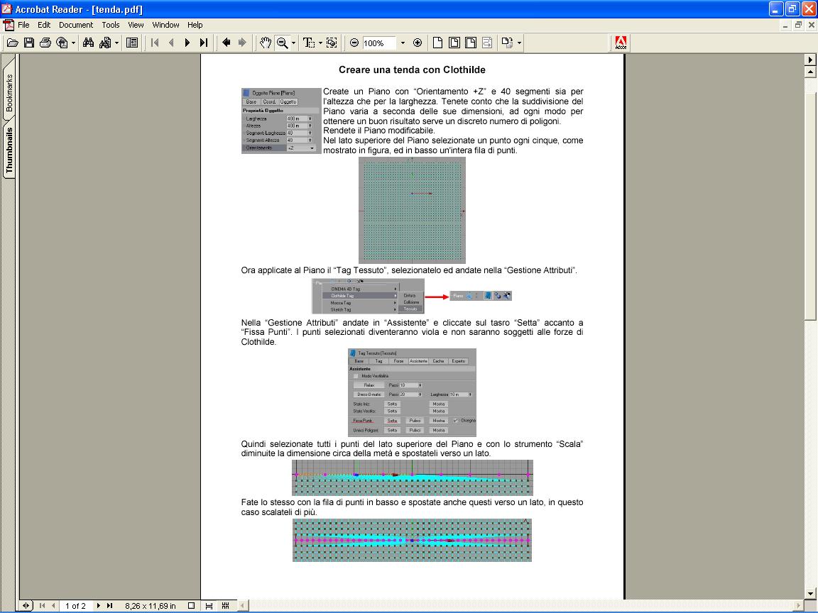The width and height of the screenshot is (818, 613).
Task: Open the Find binoculars tool
Action: [88, 43]
